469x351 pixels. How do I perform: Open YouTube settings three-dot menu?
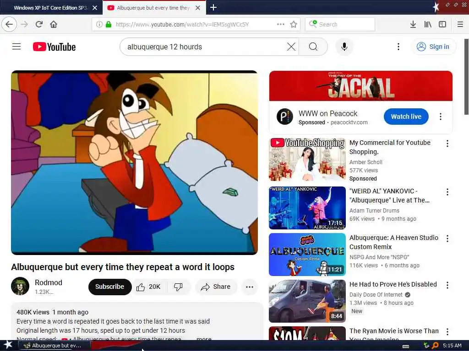pyautogui.click(x=398, y=47)
